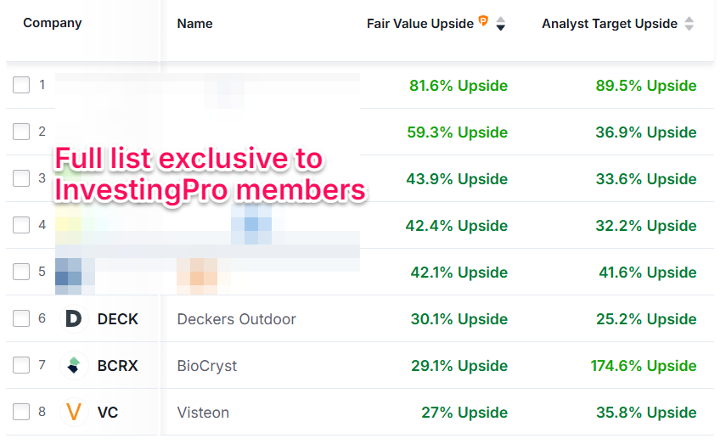
Task: Sort by Fair Value Upside arrows
Action: coord(501,24)
